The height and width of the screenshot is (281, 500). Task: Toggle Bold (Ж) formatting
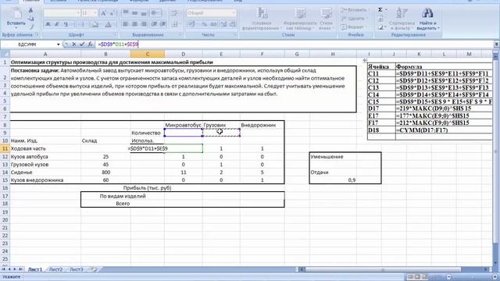(x=48, y=24)
